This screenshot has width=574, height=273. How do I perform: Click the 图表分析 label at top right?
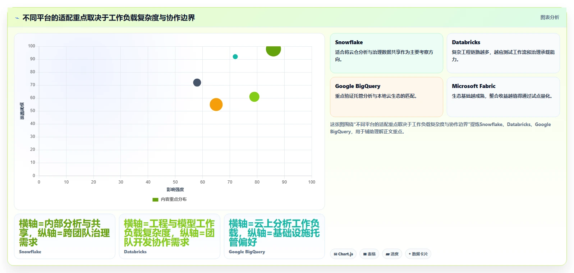coord(550,17)
